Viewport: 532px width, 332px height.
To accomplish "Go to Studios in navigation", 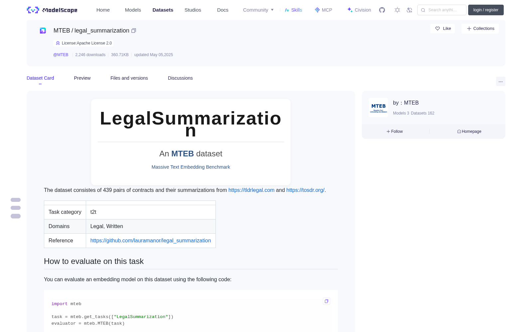I will pos(193,10).
